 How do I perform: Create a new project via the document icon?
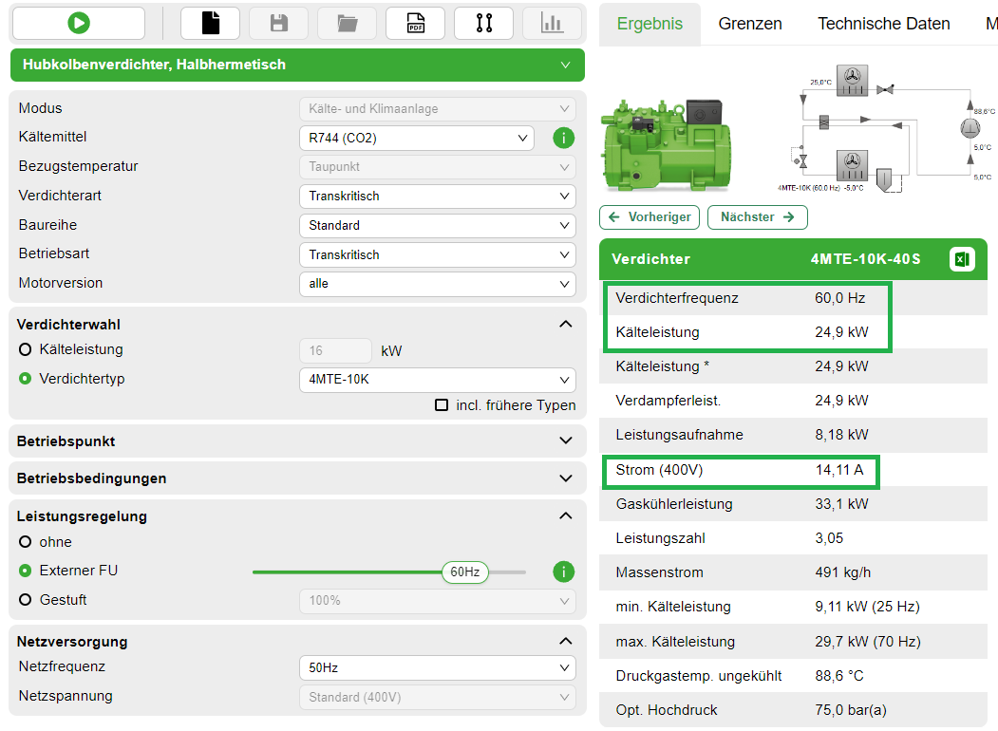click(210, 23)
